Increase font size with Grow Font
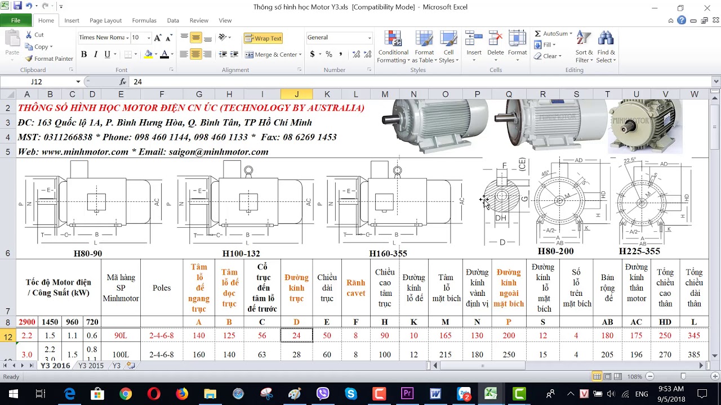 (x=158, y=38)
